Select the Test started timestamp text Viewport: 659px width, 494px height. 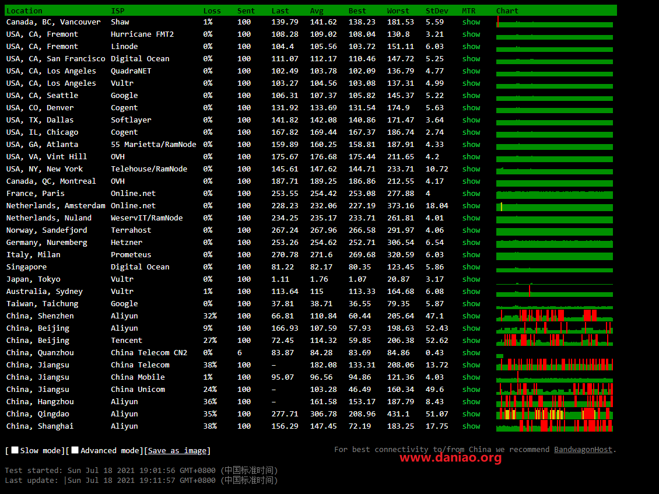[x=141, y=470]
